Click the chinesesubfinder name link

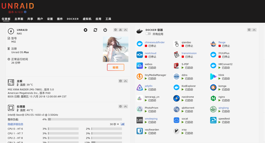pos(155,42)
